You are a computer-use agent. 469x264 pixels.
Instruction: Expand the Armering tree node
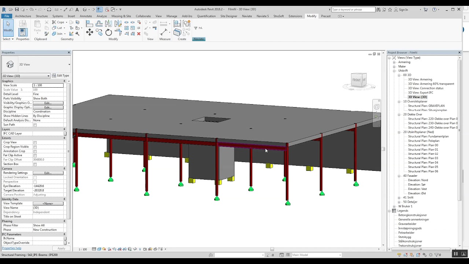pos(394,62)
